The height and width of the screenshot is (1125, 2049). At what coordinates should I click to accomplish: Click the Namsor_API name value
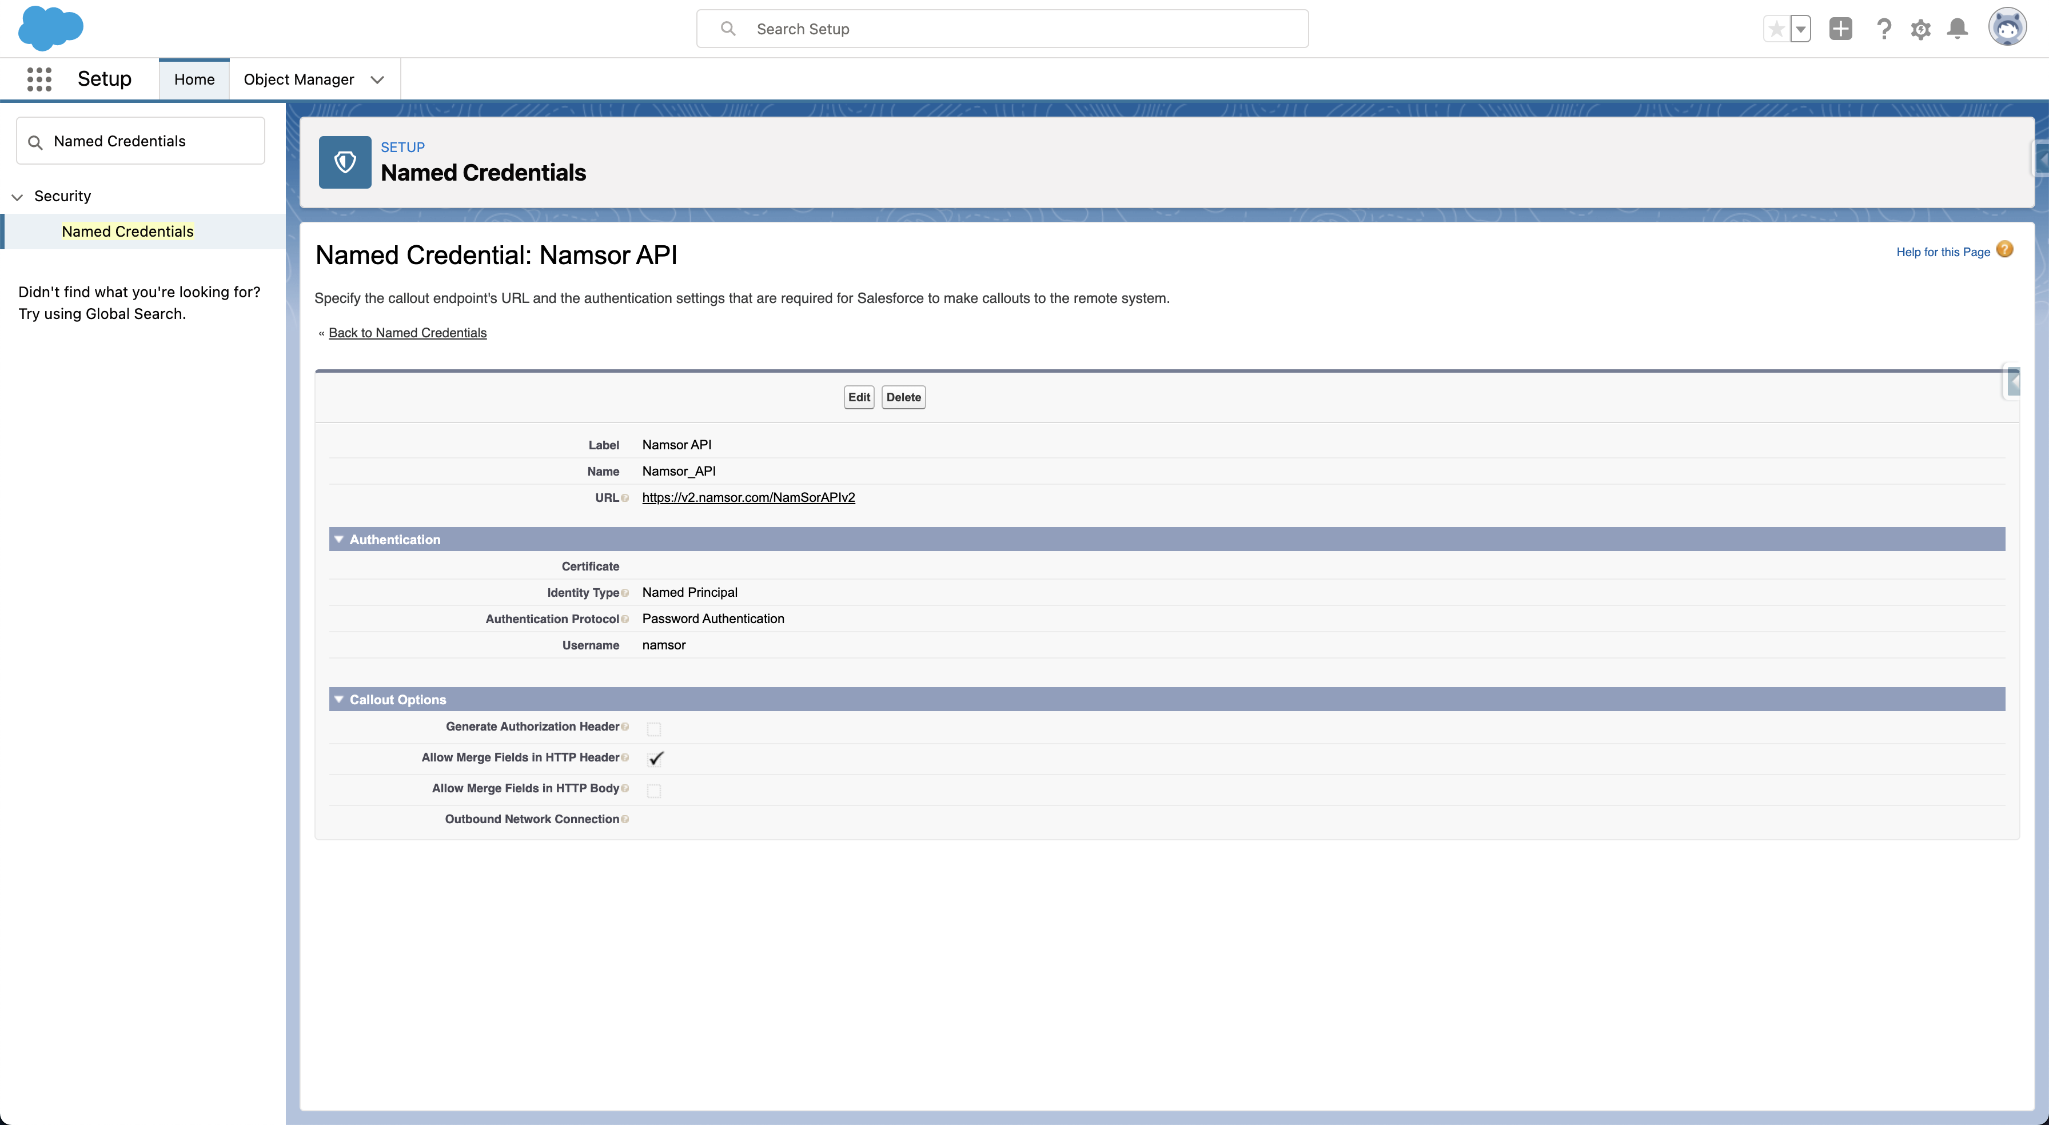click(x=679, y=471)
